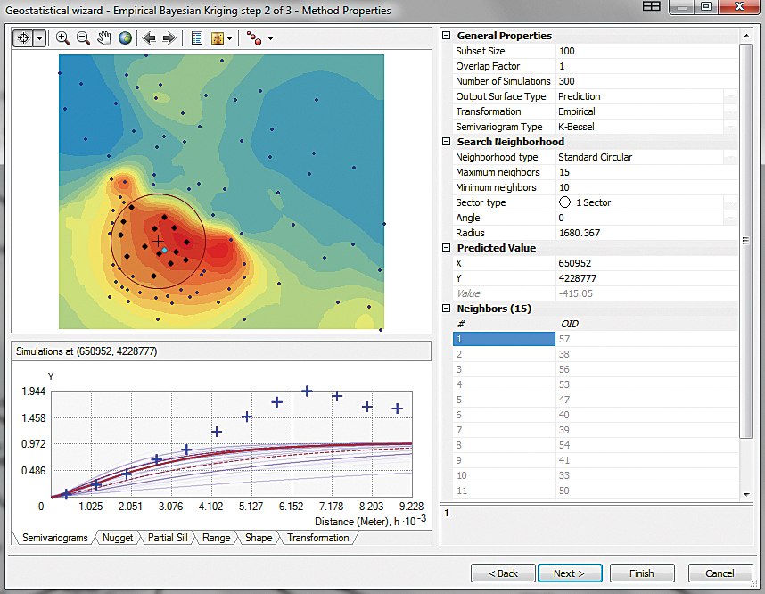Activate the Zoom Out magnifier tool
The width and height of the screenshot is (765, 594).
point(83,38)
